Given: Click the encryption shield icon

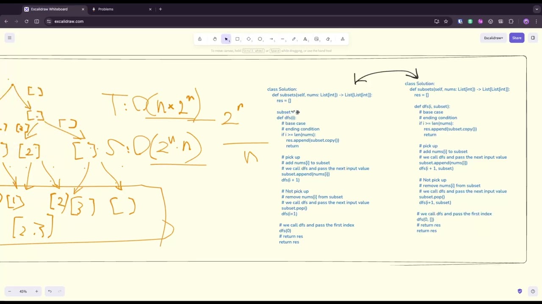Looking at the screenshot, I should pos(520,291).
